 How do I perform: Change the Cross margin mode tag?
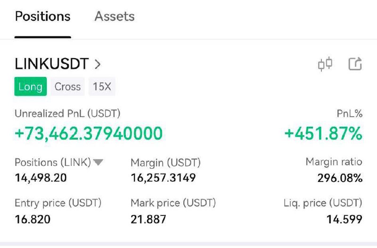coord(67,87)
